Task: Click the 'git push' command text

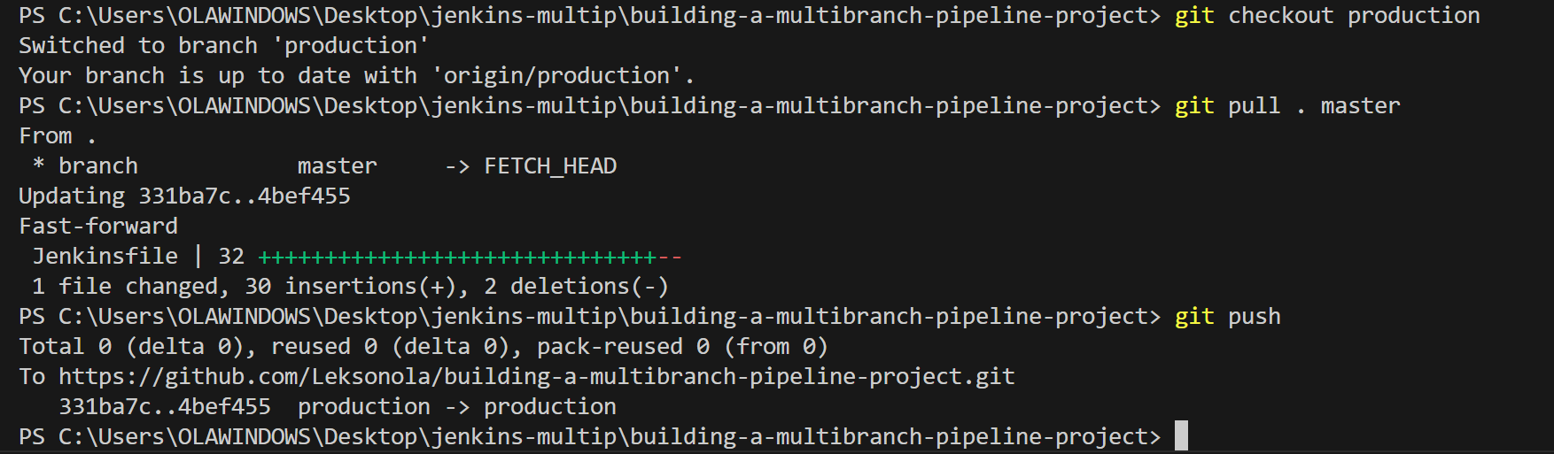Action: (1228, 317)
